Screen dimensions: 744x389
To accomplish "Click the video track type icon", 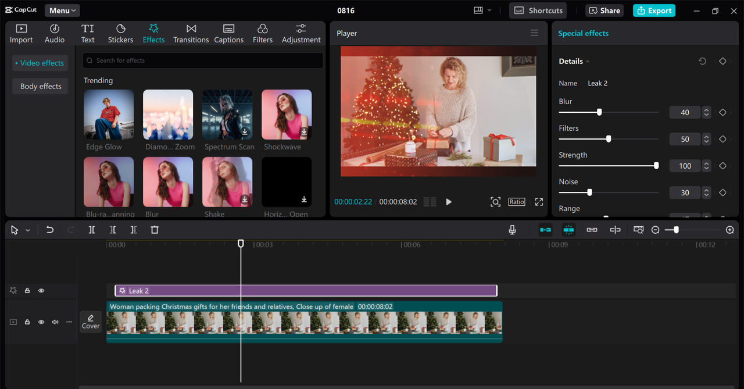I will 13,322.
